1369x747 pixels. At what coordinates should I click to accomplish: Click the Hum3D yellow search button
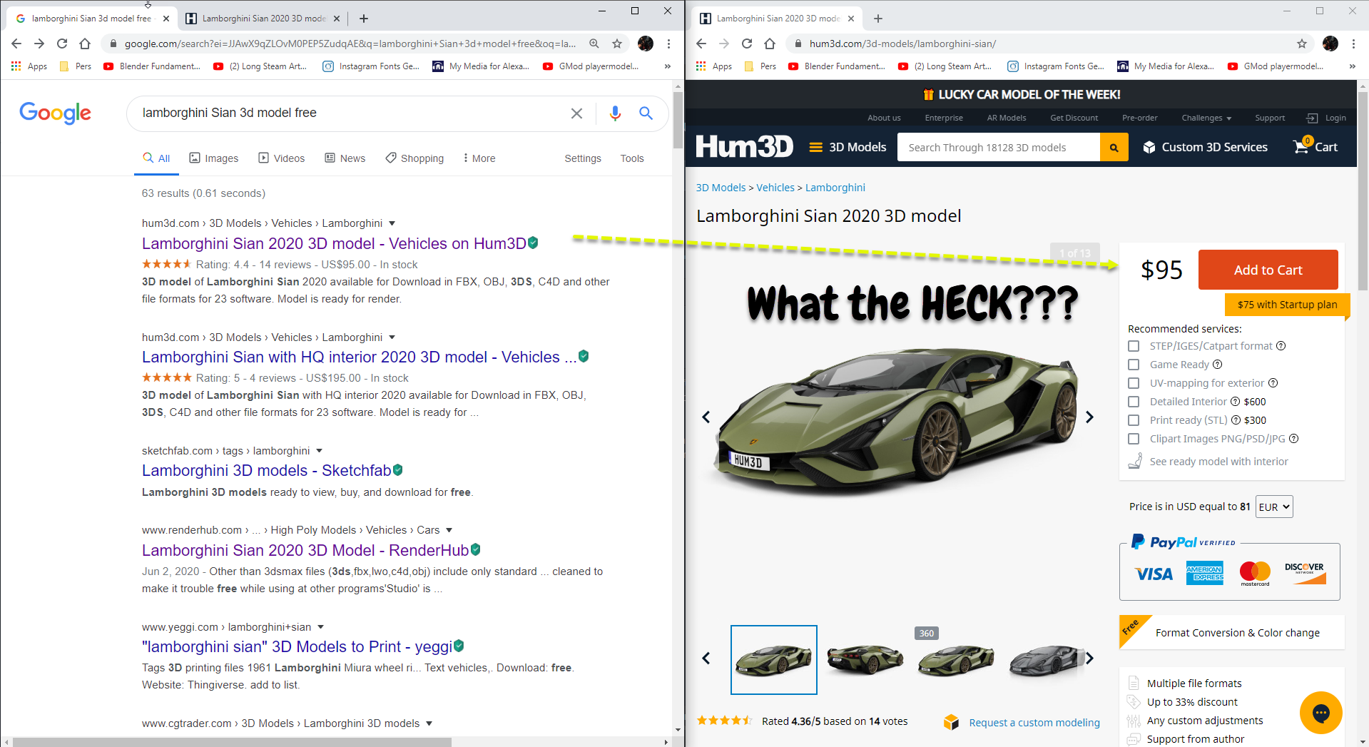click(1114, 147)
